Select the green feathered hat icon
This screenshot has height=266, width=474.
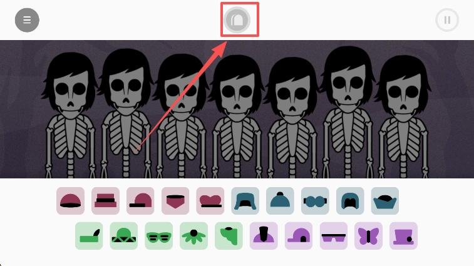[89, 236]
